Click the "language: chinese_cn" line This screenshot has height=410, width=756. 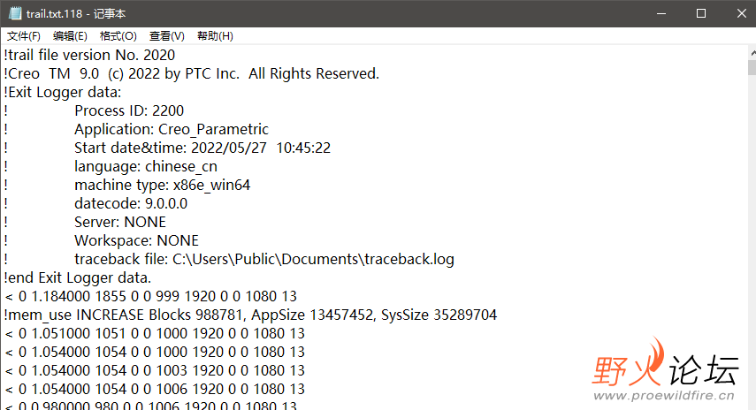coord(146,166)
